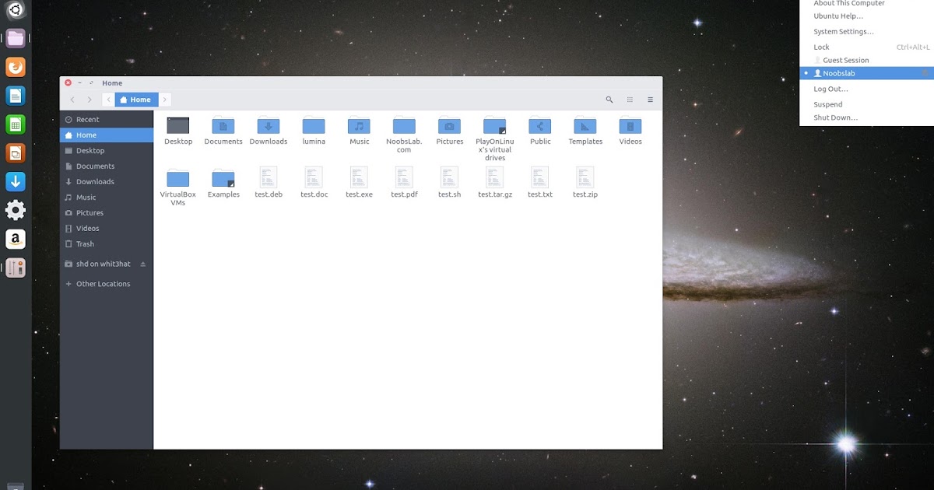Open System Settings via the gear launcher icon
934x490 pixels.
click(16, 209)
